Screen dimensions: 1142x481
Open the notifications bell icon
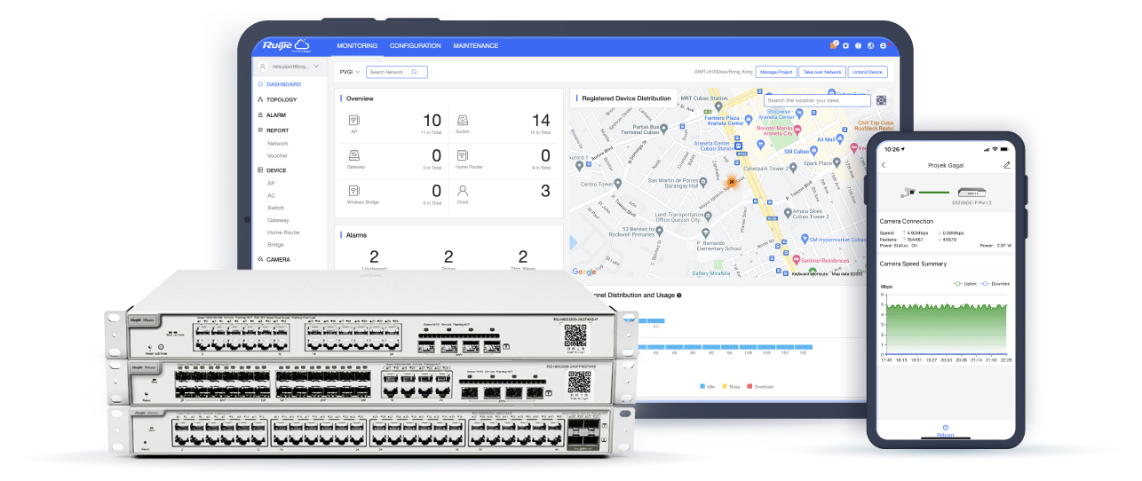[x=834, y=45]
